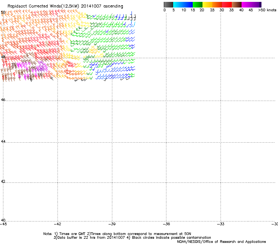The image size is (278, 244).
Task: Click the longitude label '-36'
Action: pyautogui.click(x=166, y=224)
